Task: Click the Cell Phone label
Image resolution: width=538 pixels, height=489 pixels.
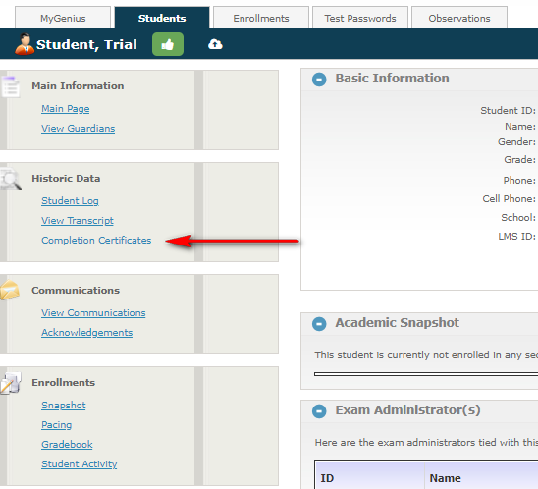Action: tap(509, 198)
